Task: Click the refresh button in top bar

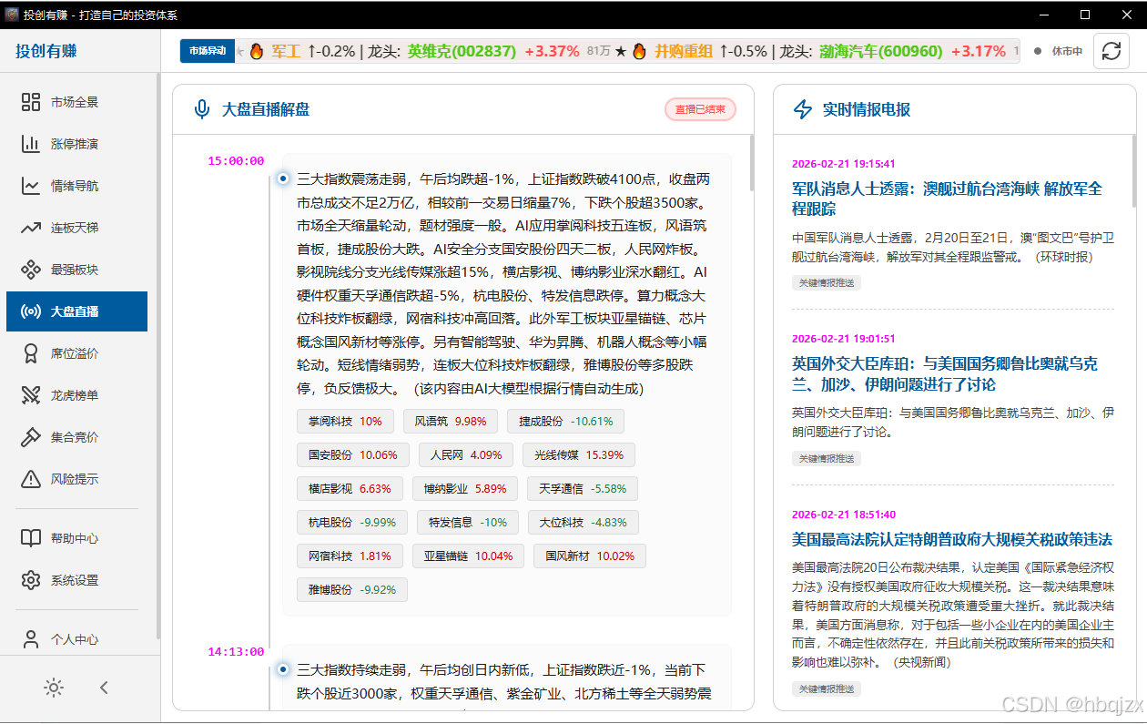Action: coord(1111,51)
